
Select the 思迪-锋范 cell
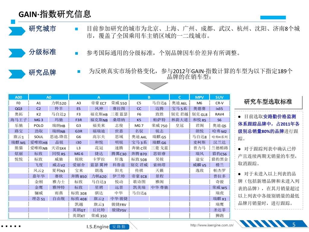[x=59, y=137]
